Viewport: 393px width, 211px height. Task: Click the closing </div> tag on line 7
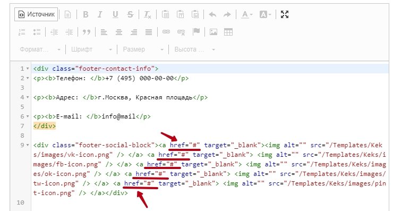[45, 126]
